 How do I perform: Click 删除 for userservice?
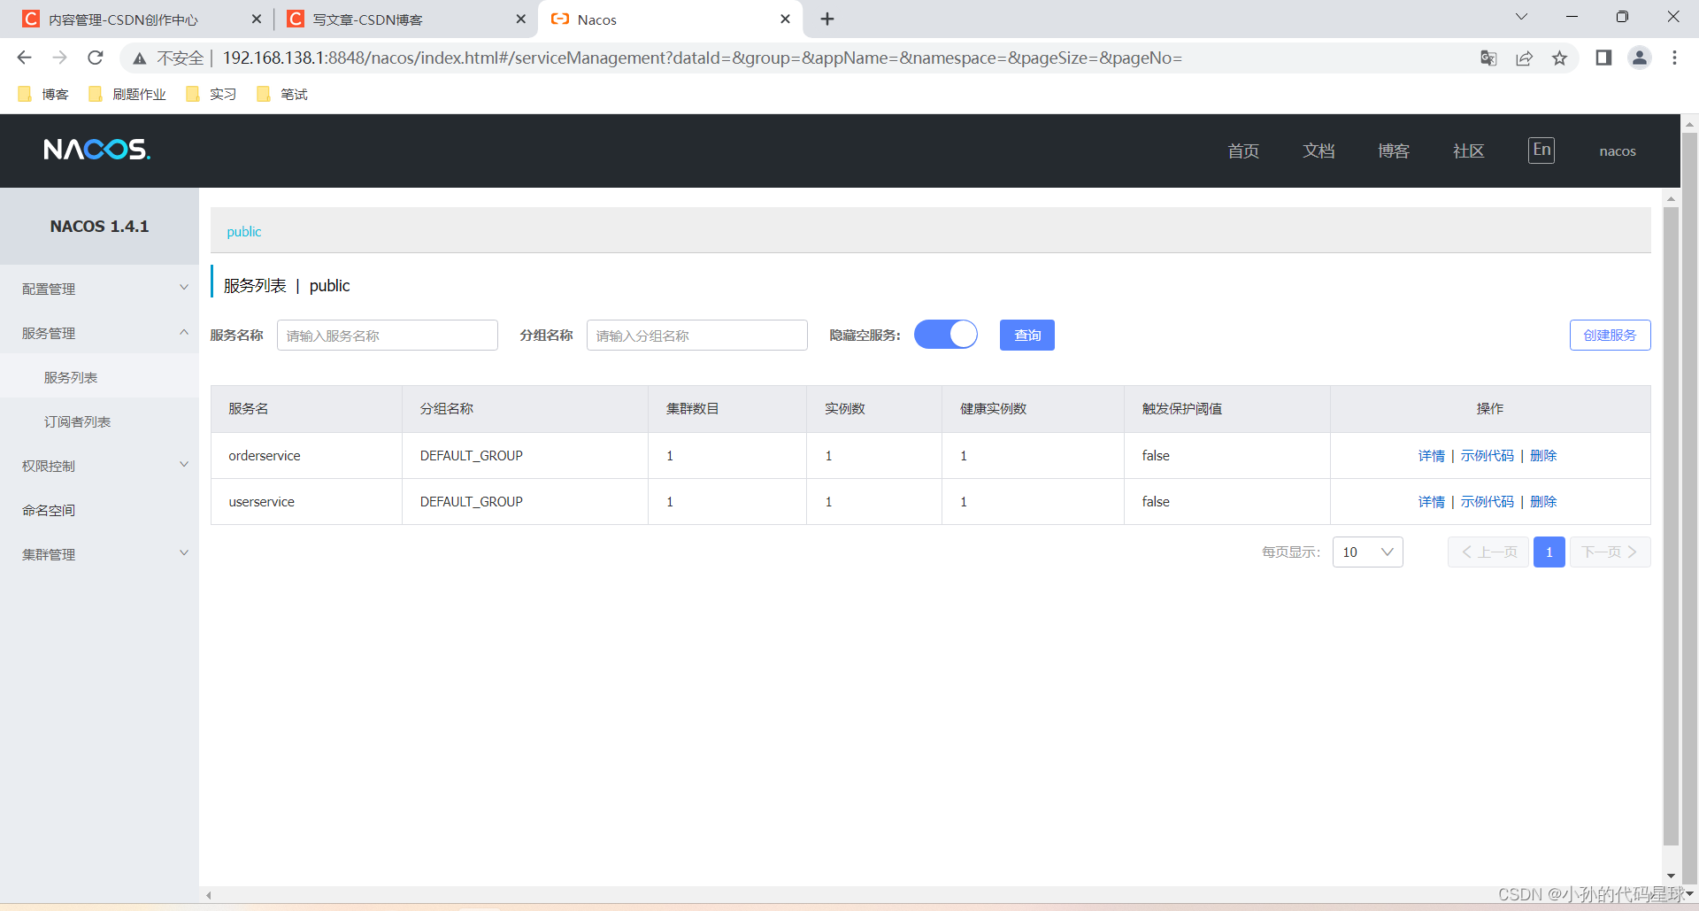click(1543, 501)
